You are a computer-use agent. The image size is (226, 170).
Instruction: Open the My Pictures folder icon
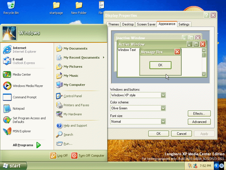[x=59, y=67]
